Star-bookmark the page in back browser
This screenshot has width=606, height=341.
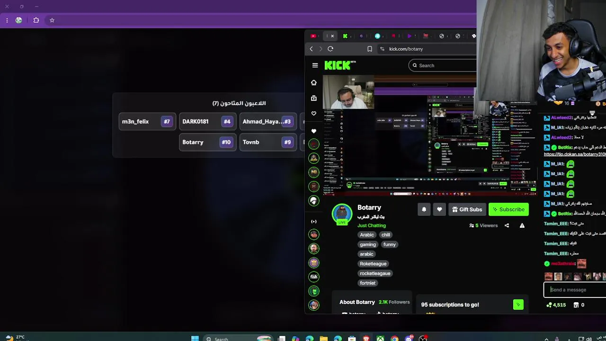click(x=52, y=20)
